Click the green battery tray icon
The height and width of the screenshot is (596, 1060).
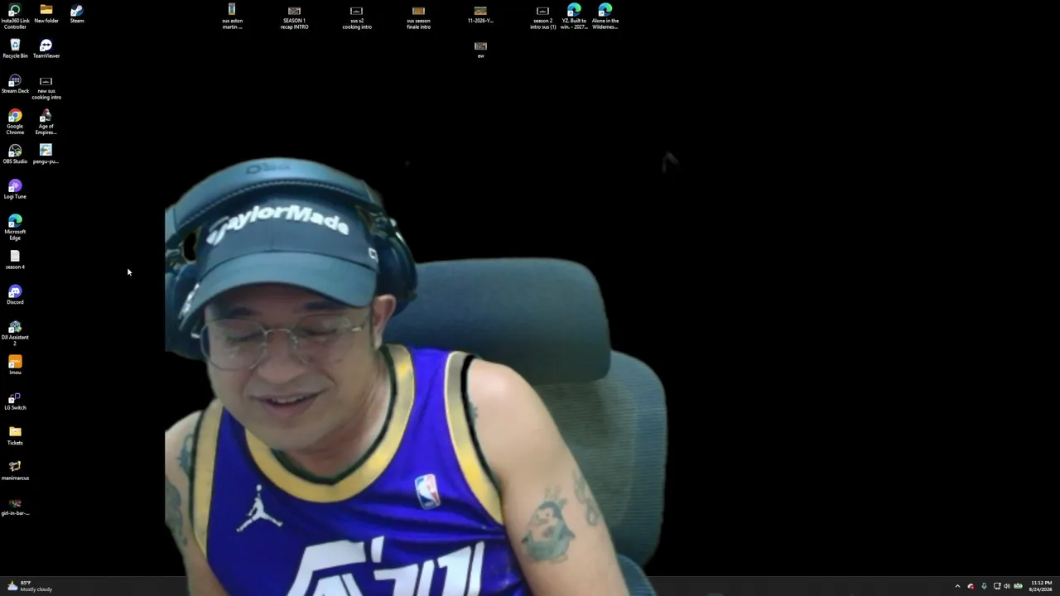click(1018, 586)
